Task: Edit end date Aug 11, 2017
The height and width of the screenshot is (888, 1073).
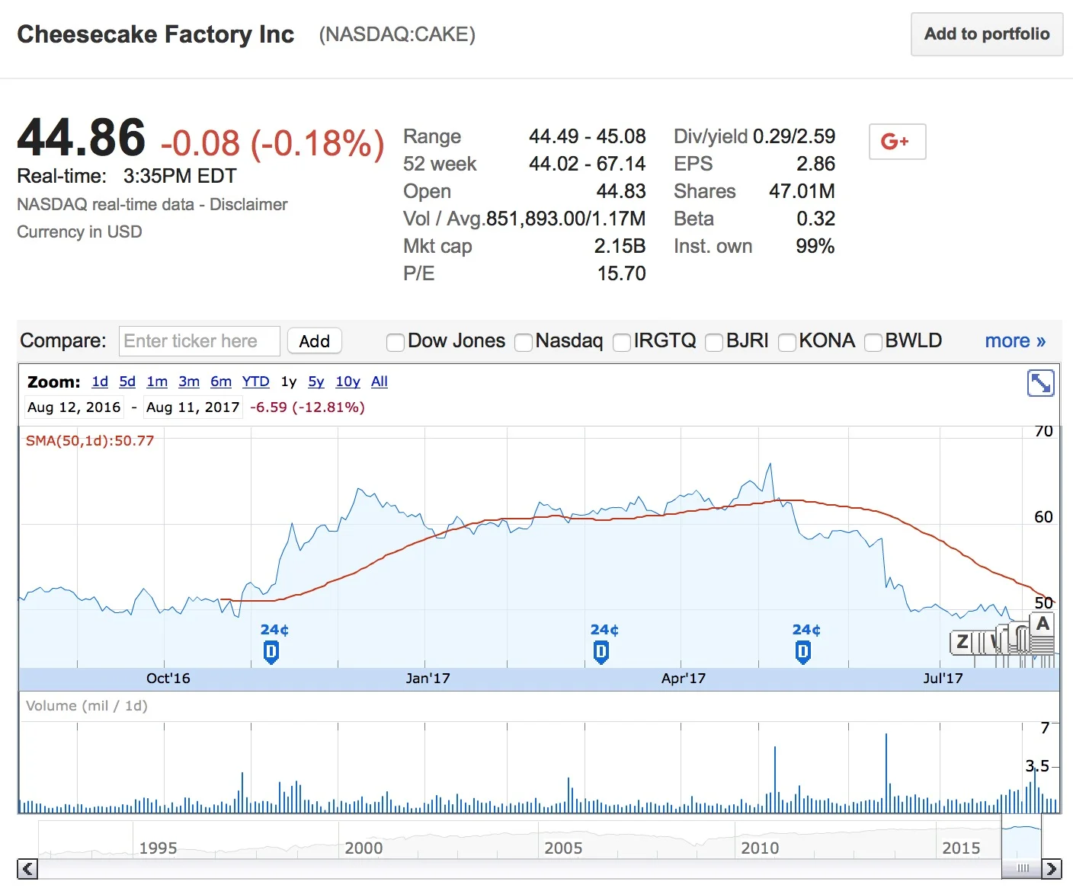Action: (x=193, y=407)
